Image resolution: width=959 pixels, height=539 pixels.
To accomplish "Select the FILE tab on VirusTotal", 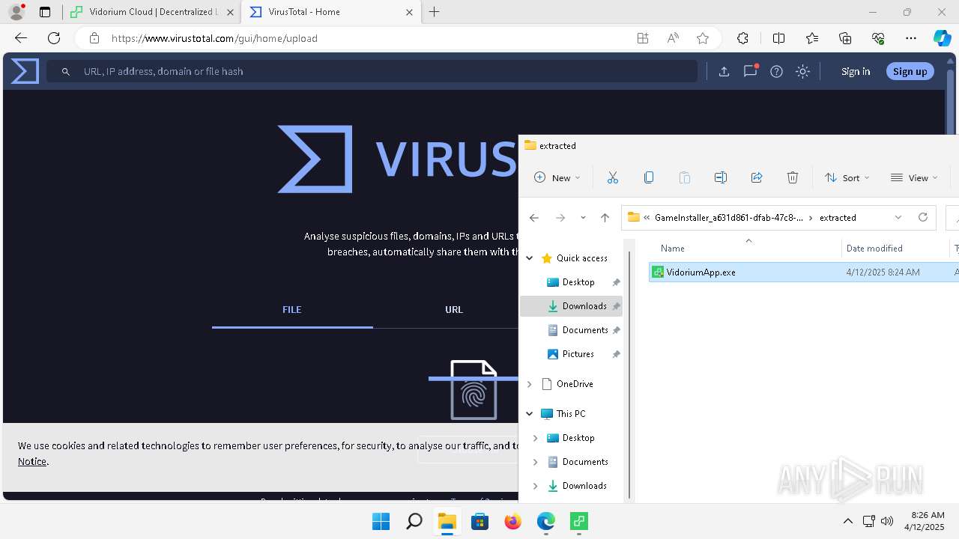I will click(292, 309).
